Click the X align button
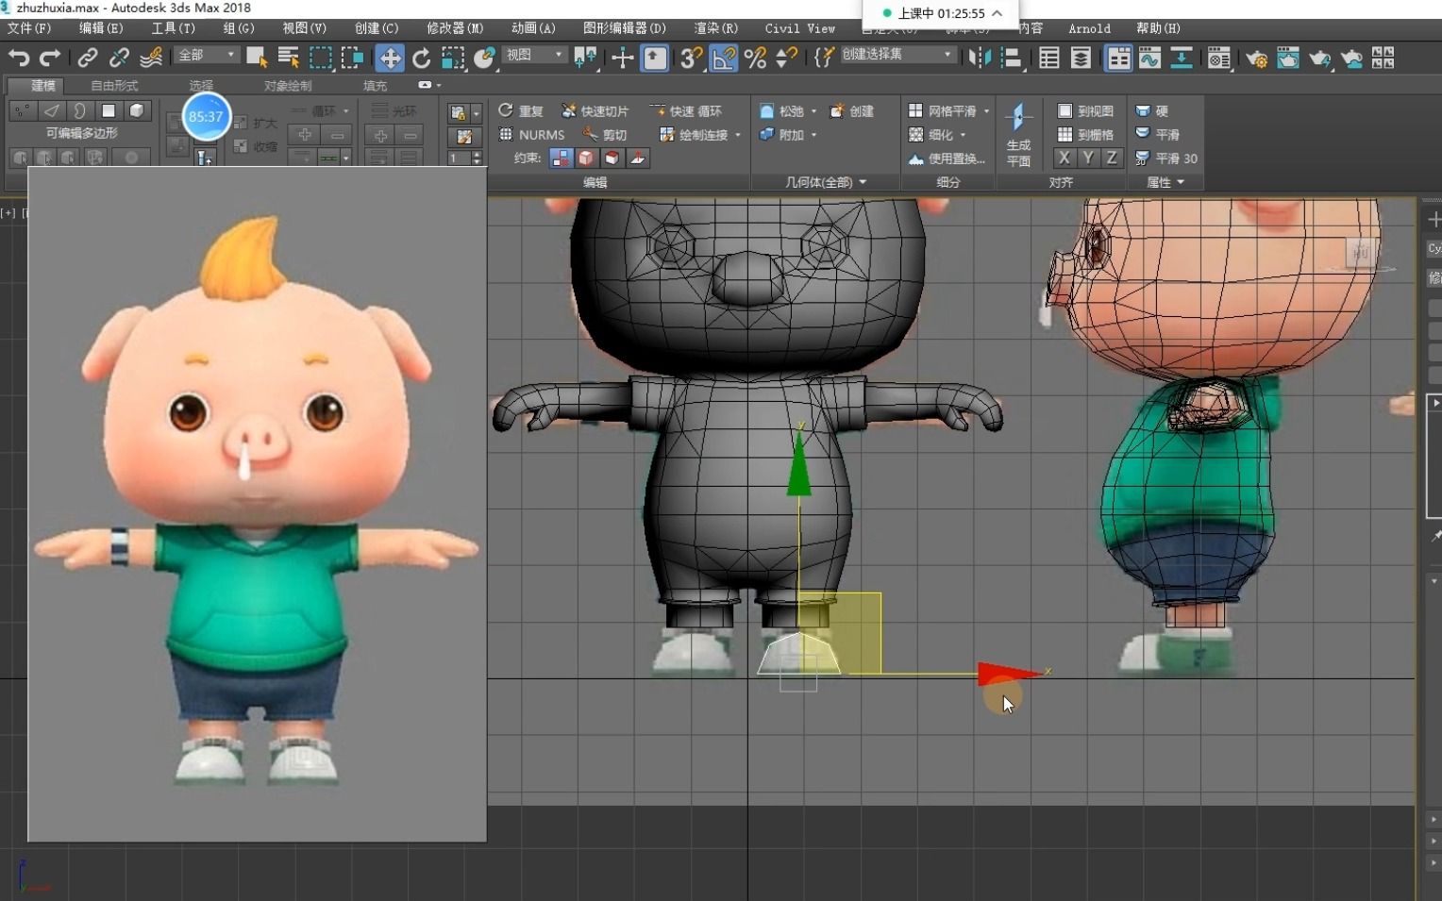This screenshot has height=901, width=1442. (x=1065, y=159)
